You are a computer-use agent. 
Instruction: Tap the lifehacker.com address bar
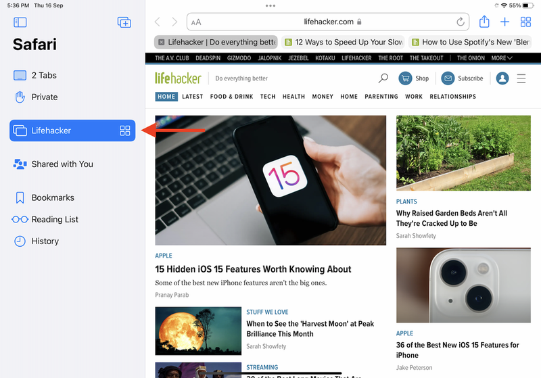click(x=328, y=22)
